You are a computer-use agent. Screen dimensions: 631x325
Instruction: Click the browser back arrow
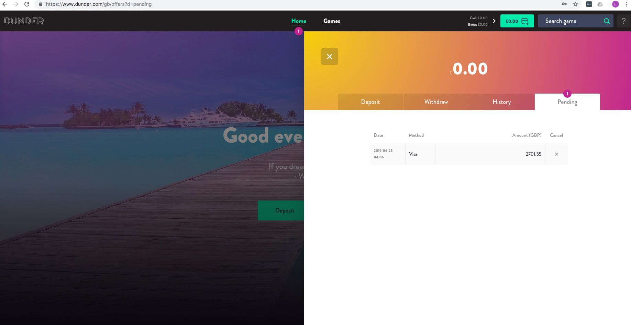pyautogui.click(x=5, y=4)
